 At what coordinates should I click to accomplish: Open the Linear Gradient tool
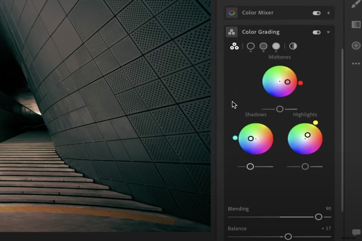click(x=357, y=24)
